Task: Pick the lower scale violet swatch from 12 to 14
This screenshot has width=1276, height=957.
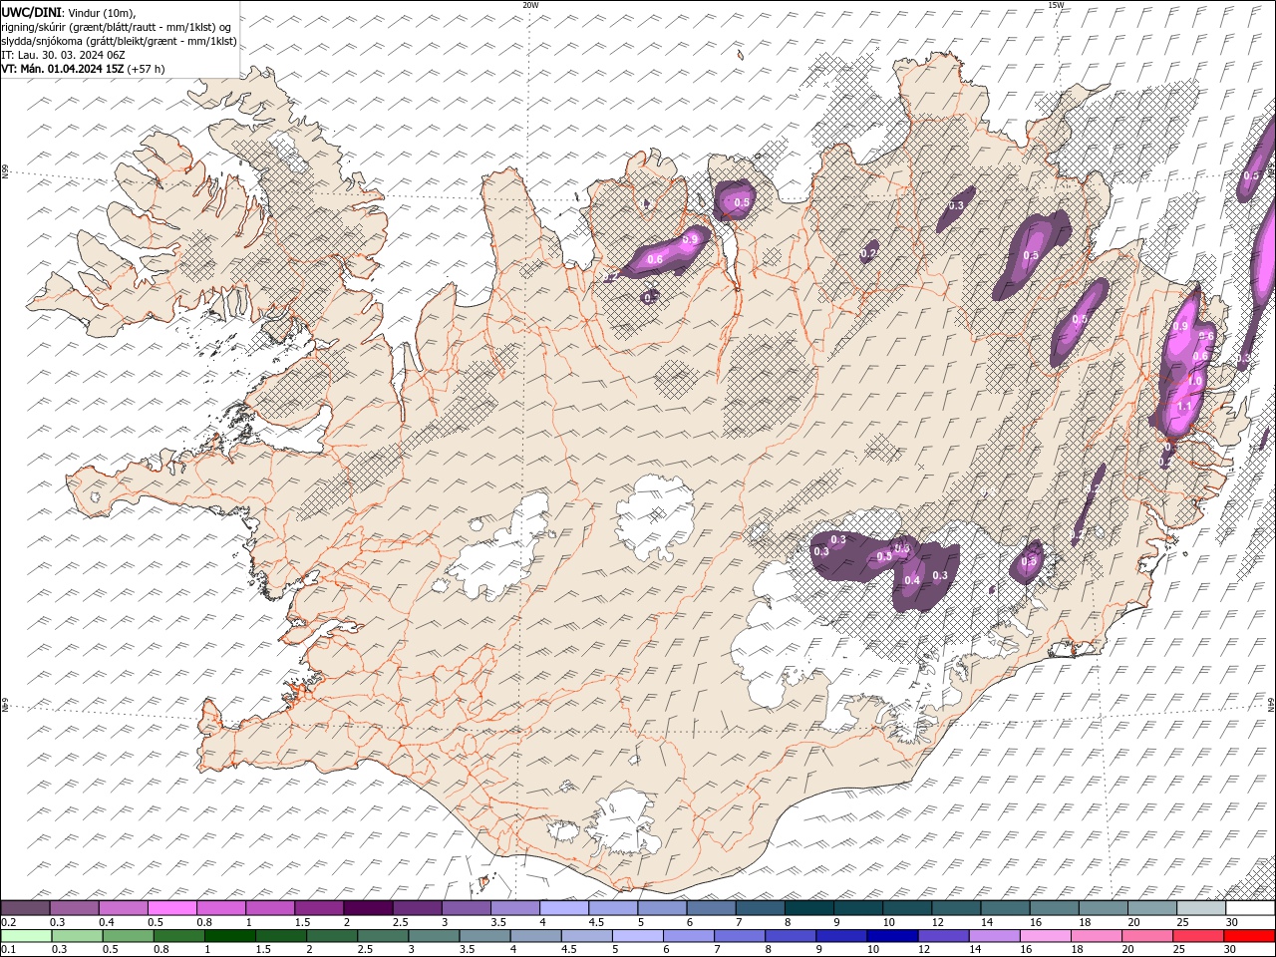Action: pos(943,936)
